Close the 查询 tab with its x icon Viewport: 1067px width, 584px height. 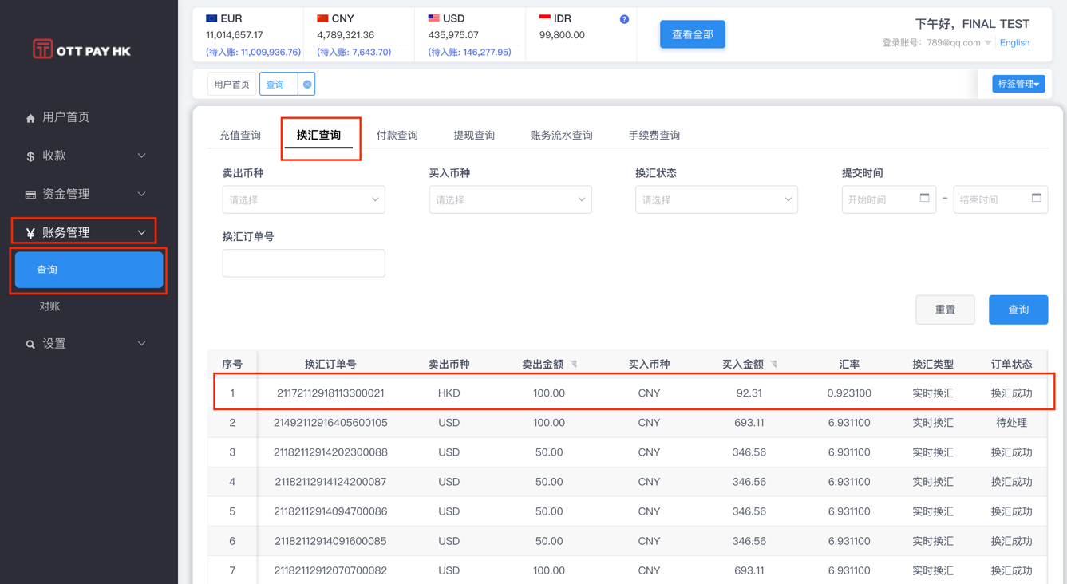click(x=307, y=84)
